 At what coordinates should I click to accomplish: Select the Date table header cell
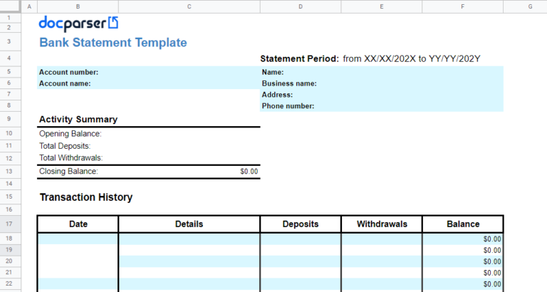78,224
